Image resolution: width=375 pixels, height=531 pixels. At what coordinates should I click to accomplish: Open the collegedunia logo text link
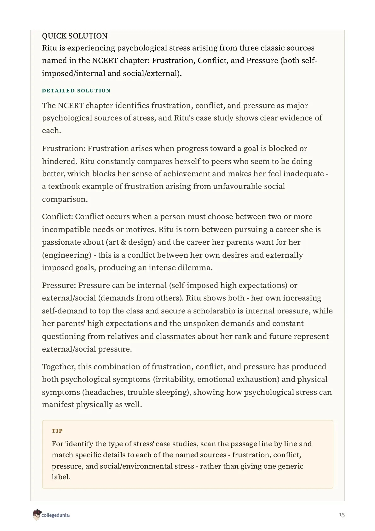(55, 515)
